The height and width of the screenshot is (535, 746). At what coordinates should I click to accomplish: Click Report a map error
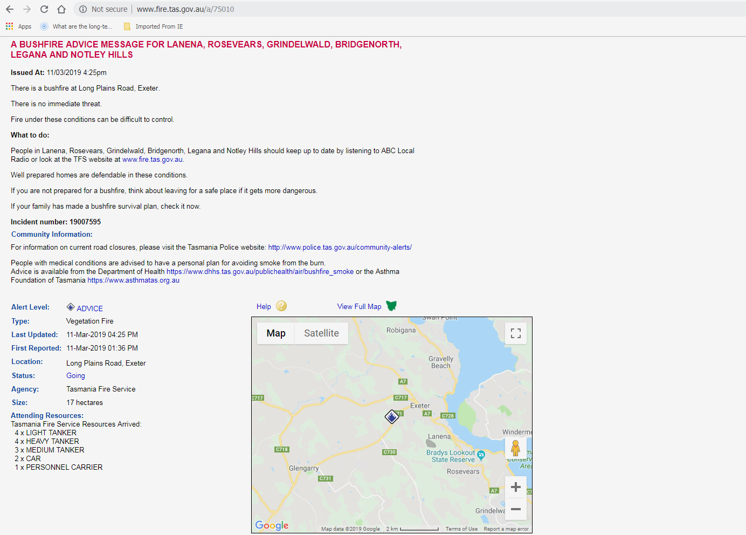click(506, 529)
